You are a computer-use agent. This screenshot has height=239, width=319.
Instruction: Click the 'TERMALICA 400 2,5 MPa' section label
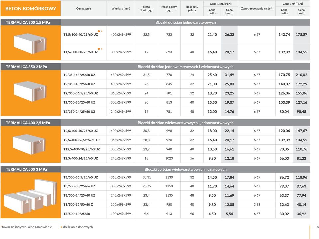[x=28, y=123]
